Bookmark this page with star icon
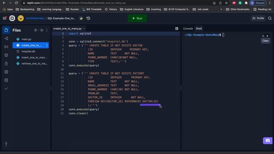 click(226, 3)
